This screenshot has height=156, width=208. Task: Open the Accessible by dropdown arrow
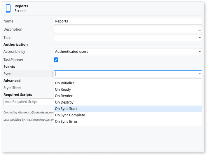pos(200,52)
